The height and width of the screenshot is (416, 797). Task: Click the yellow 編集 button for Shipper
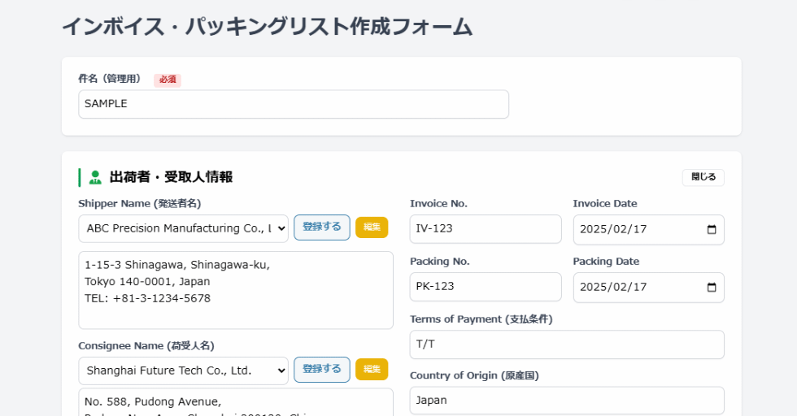372,227
